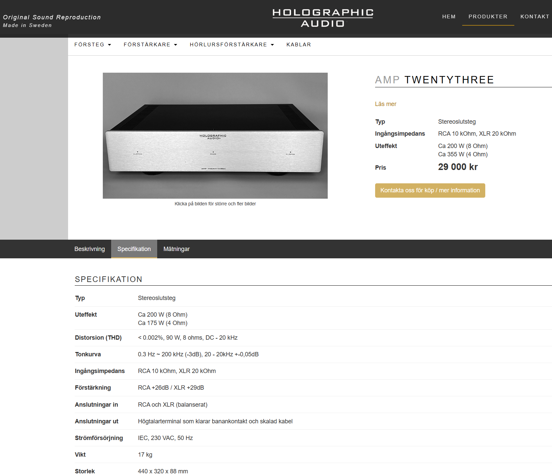Click the Anslutningar in value RCA och XLR
552x475 pixels.
tap(173, 405)
